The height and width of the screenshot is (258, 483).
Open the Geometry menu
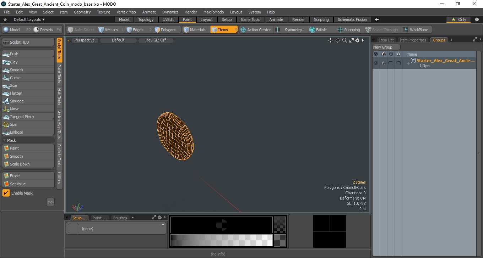[x=82, y=12]
